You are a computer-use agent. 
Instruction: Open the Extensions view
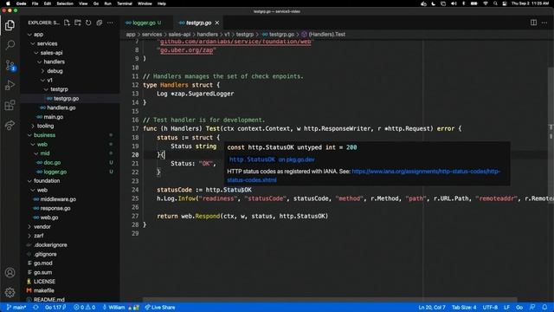pos(10,105)
